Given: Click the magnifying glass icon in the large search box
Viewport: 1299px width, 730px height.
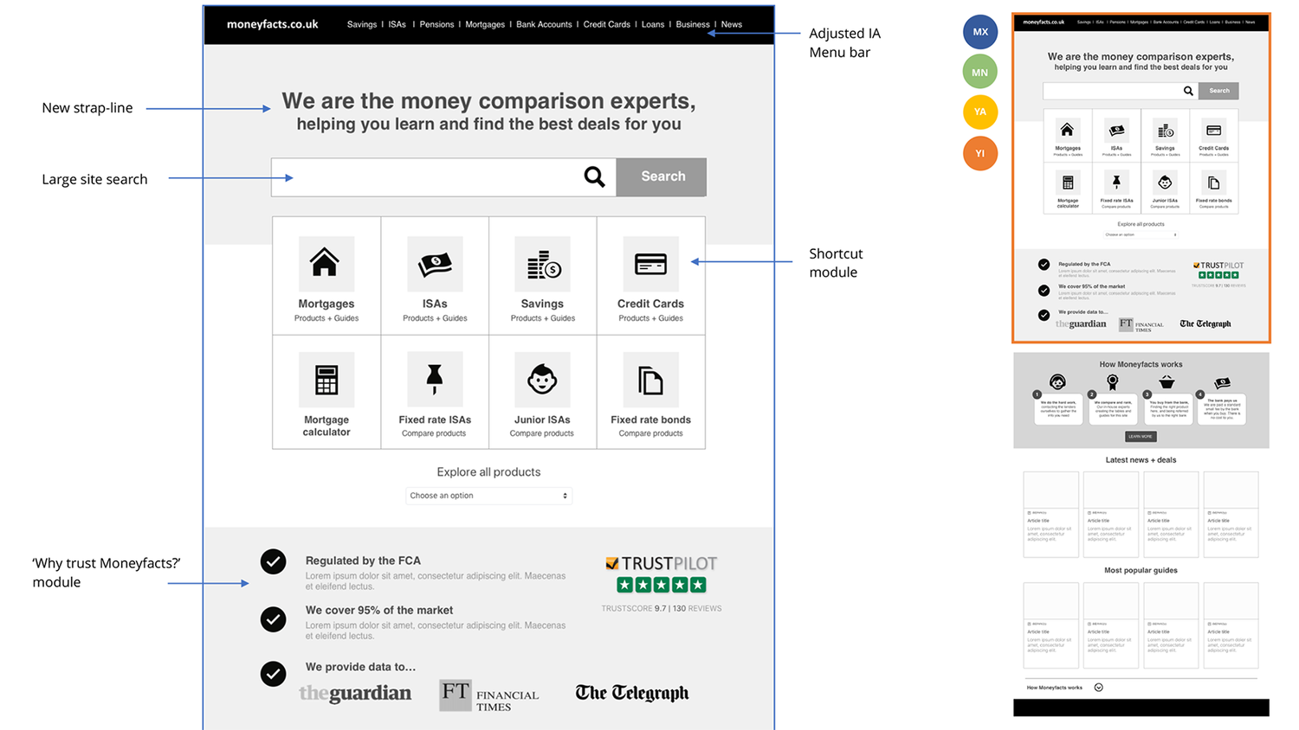Looking at the screenshot, I should [x=594, y=176].
